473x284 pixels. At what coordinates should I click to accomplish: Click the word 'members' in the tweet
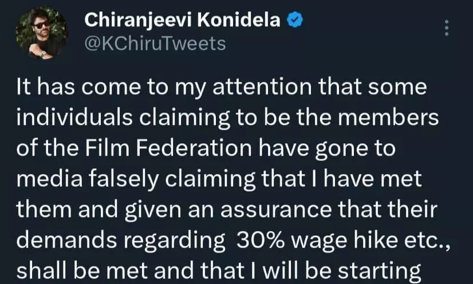[x=388, y=117]
